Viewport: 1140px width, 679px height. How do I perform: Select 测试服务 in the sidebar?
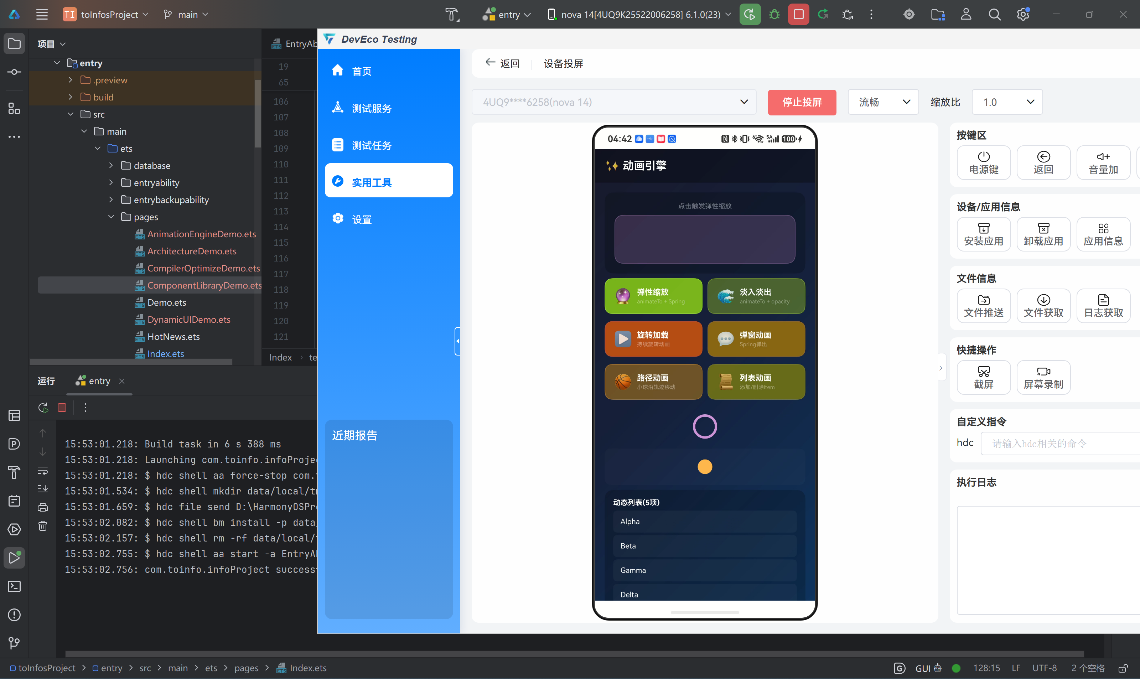point(388,108)
